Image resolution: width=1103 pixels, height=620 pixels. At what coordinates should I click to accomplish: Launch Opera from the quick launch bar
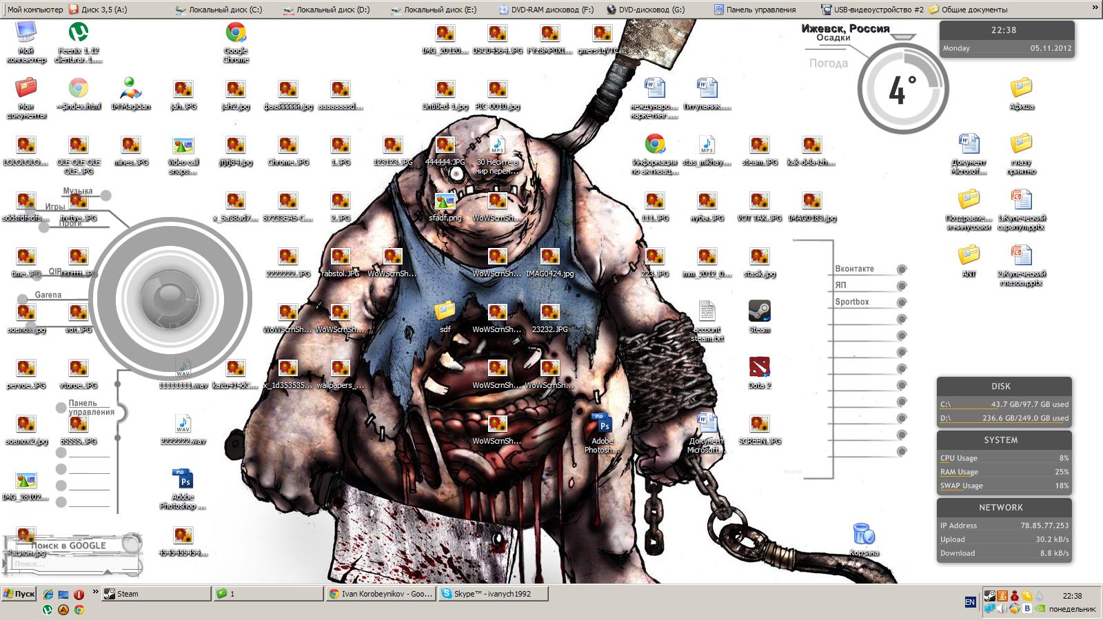pyautogui.click(x=79, y=594)
